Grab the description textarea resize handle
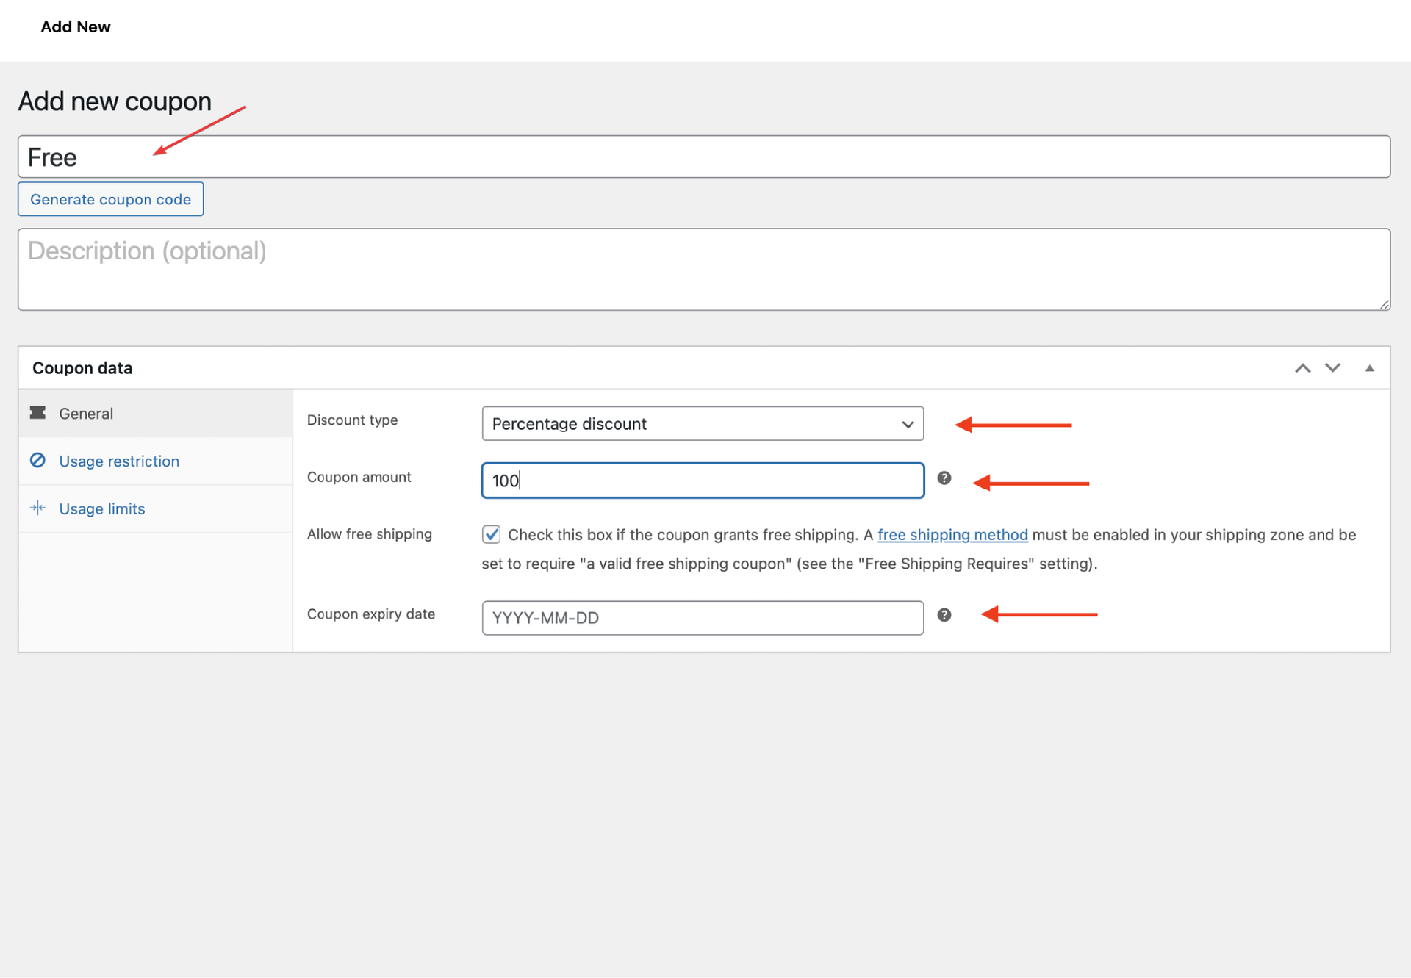 [x=1385, y=304]
